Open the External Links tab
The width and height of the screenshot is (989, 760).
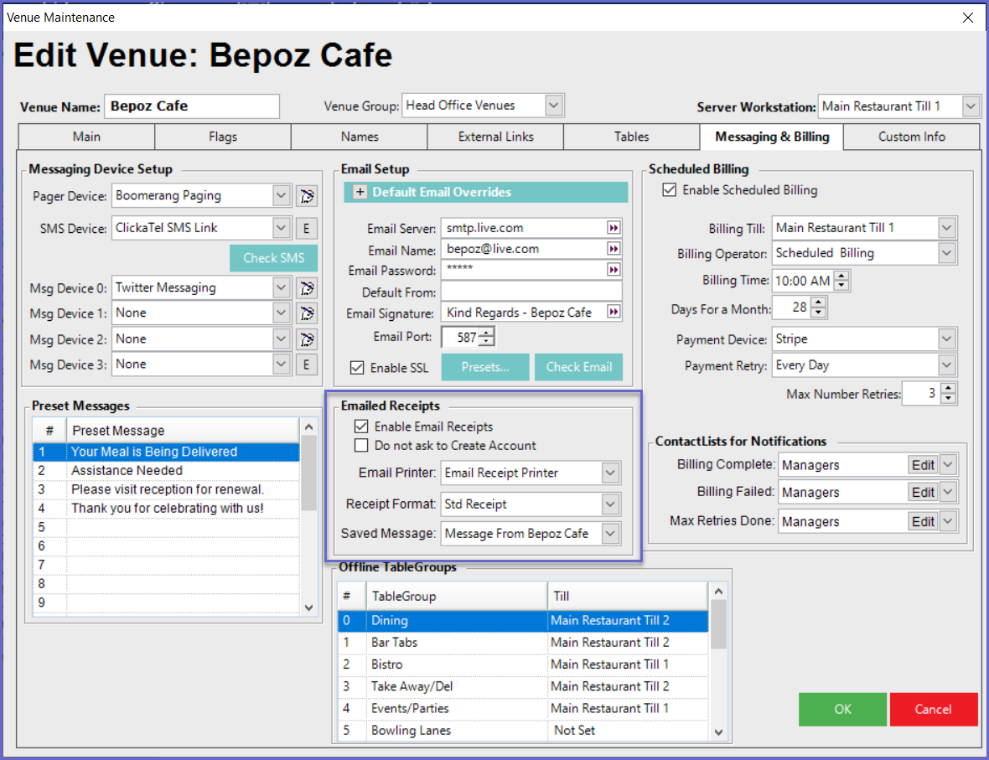[495, 137]
